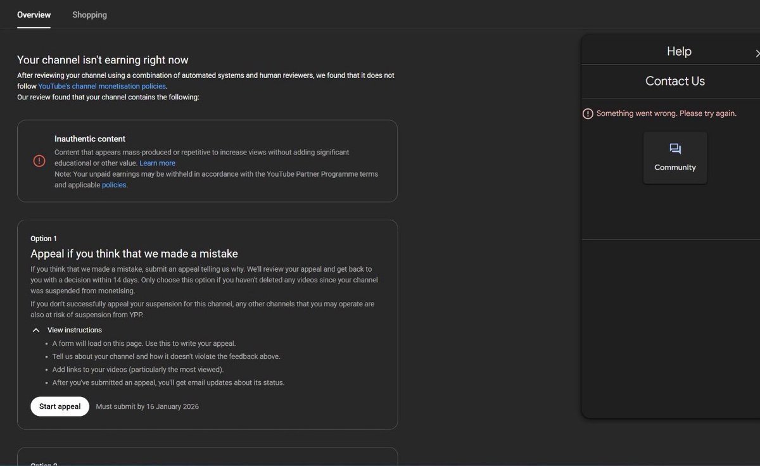This screenshot has height=466, width=760.
Task: Click the Help panel title
Action: (x=679, y=51)
